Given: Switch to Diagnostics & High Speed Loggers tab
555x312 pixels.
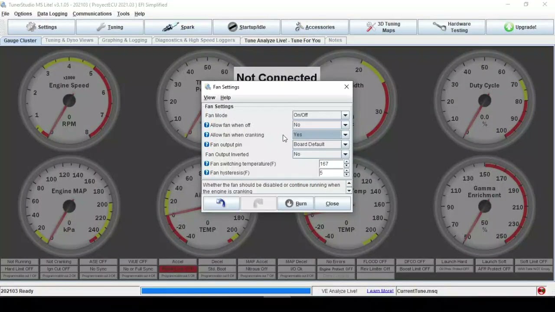Looking at the screenshot, I should click(x=195, y=40).
